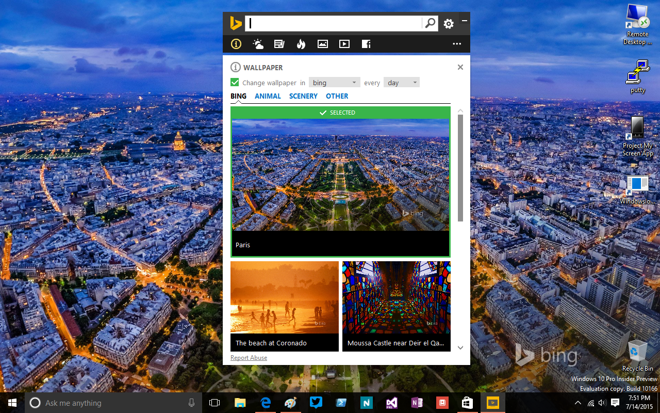Uncheck Change wallpaper checkbox

click(x=235, y=83)
